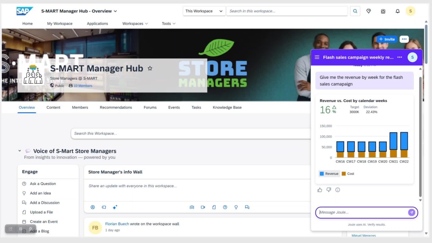The image size is (432, 243).
Task: Click the workspace group icon in banner
Action: pyautogui.click(x=33, y=74)
